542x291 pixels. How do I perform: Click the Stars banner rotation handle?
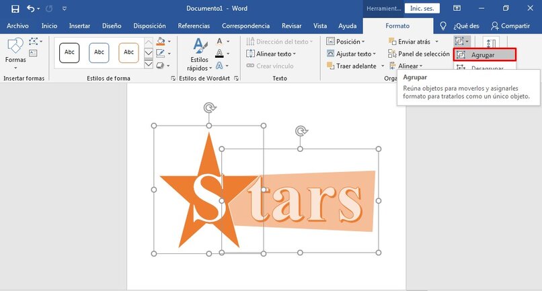(x=301, y=131)
